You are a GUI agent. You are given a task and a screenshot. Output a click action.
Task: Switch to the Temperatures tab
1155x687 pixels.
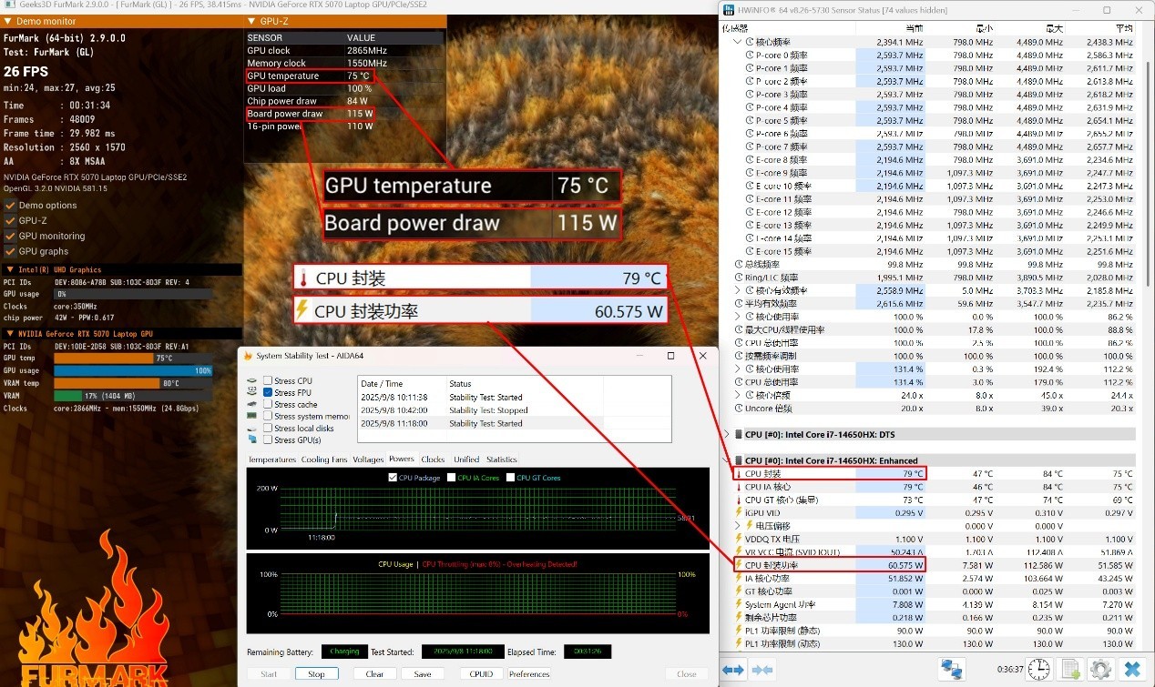pyautogui.click(x=271, y=460)
